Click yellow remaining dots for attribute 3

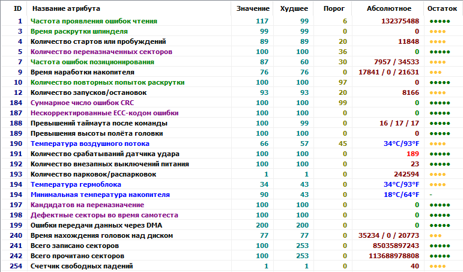pyautogui.click(x=438, y=32)
